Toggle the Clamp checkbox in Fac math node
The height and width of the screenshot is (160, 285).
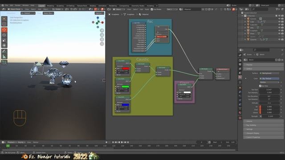[x=157, y=34]
